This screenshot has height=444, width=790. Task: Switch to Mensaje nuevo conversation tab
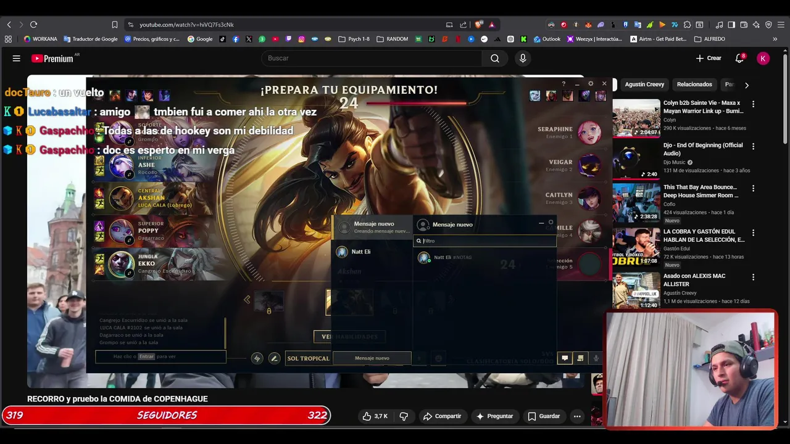click(373, 227)
